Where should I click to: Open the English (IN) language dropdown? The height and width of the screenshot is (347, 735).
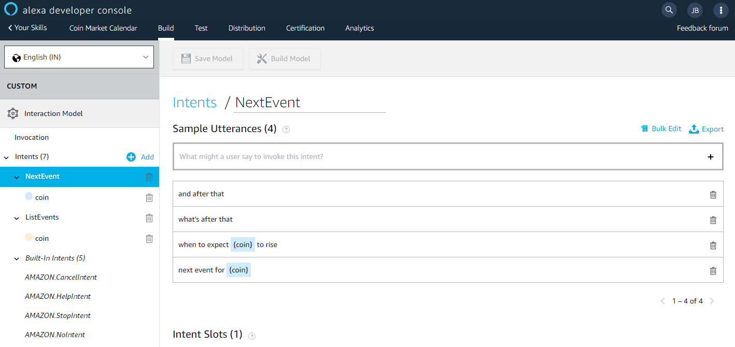pyautogui.click(x=79, y=57)
